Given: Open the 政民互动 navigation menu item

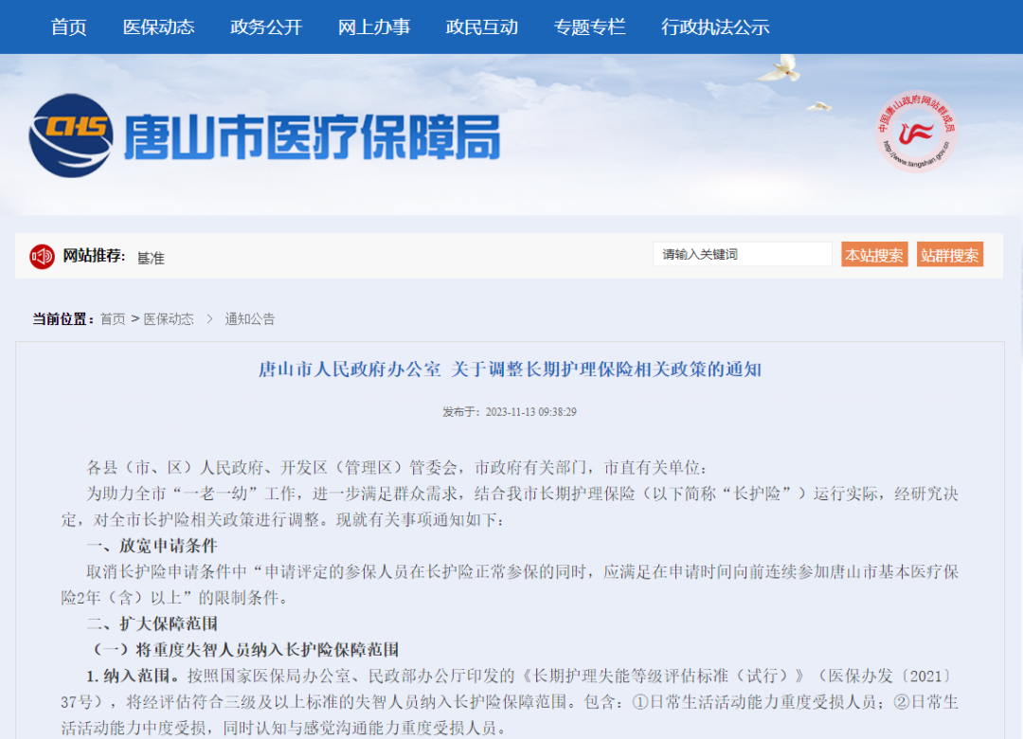Looking at the screenshot, I should tap(483, 27).
